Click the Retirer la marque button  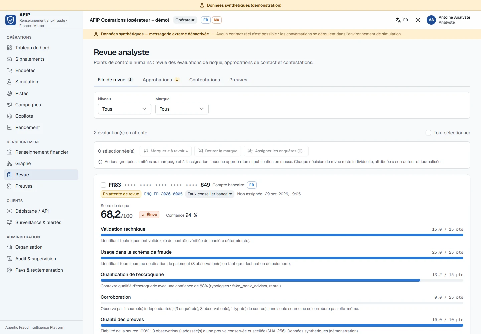[x=218, y=151]
